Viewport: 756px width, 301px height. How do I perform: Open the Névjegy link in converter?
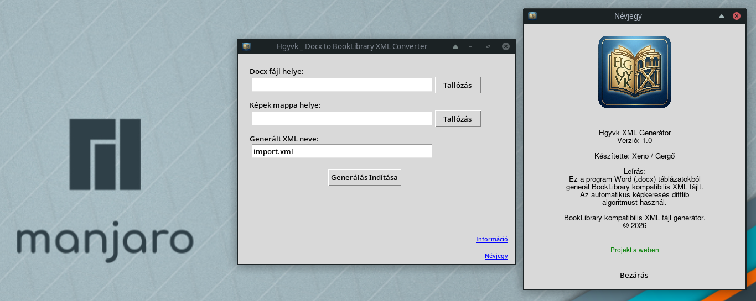[x=496, y=256]
